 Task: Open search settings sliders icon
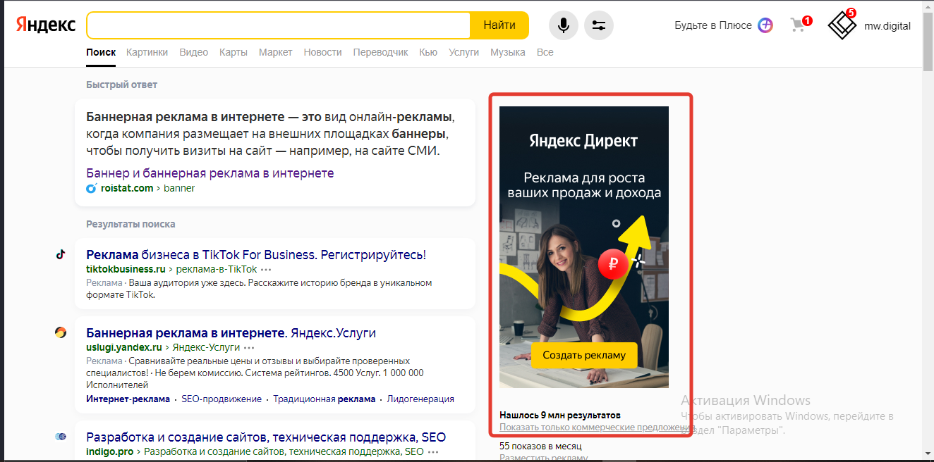coord(599,25)
